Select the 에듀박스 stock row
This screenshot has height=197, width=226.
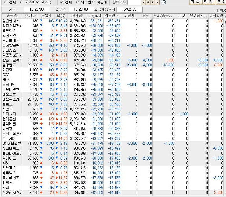(x=113, y=173)
